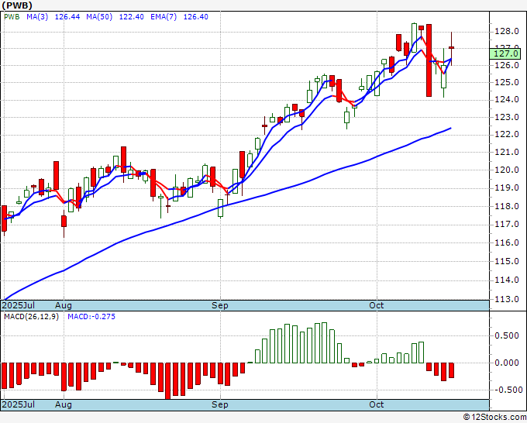Image resolution: width=527 pixels, height=423 pixels.
Task: Click the 0.500 MACD axis label
Action: coord(507,335)
